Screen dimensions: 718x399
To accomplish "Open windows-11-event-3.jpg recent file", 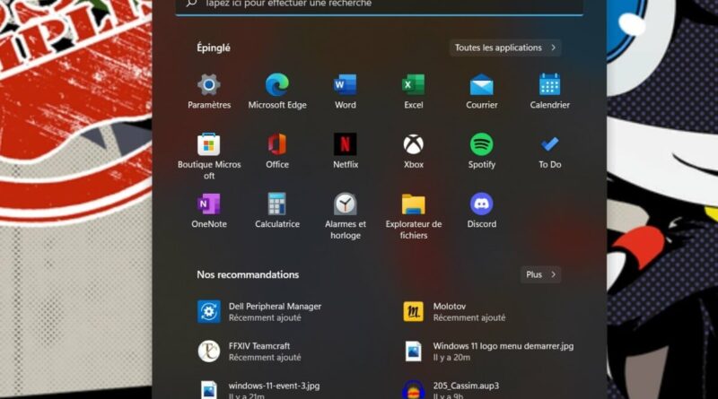I will coord(259,390).
